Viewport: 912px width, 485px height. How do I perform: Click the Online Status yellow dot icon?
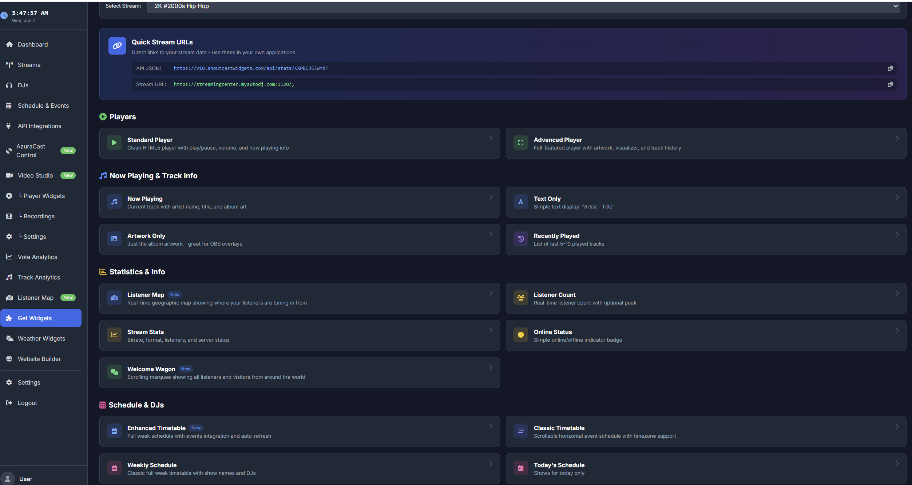(520, 335)
